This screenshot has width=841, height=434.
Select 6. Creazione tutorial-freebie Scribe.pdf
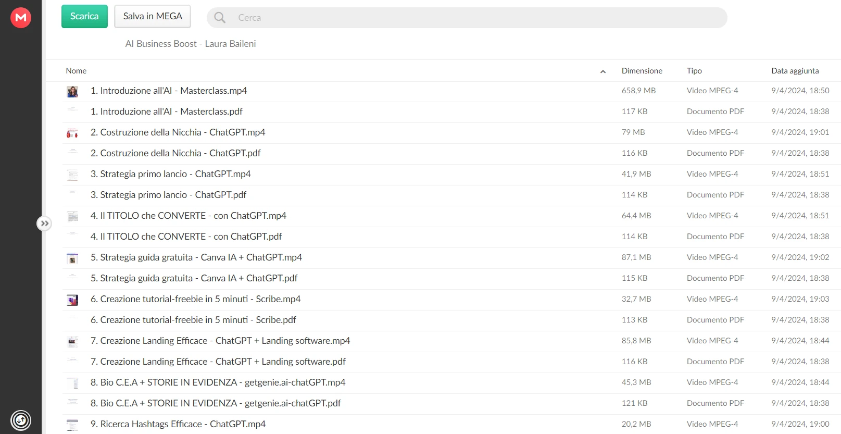pos(193,320)
